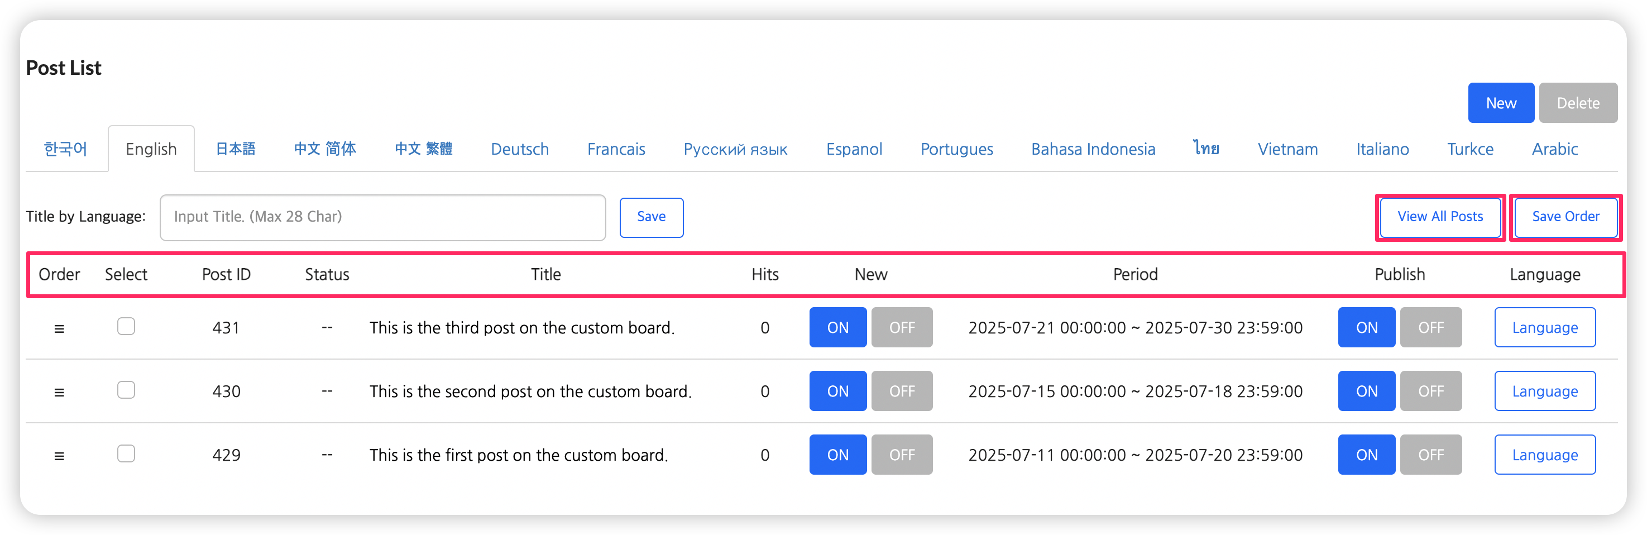
Task: Click drag handle icon for post 430
Action: [59, 392]
